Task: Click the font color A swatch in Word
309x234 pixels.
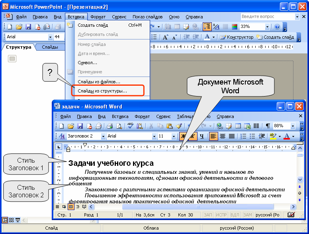Action: [286, 136]
